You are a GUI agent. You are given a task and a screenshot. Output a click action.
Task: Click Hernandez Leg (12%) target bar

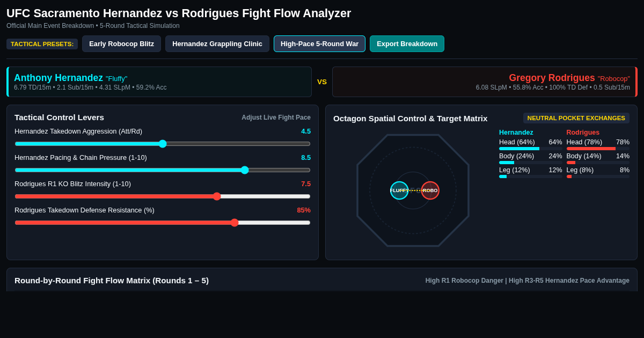tap(531, 177)
